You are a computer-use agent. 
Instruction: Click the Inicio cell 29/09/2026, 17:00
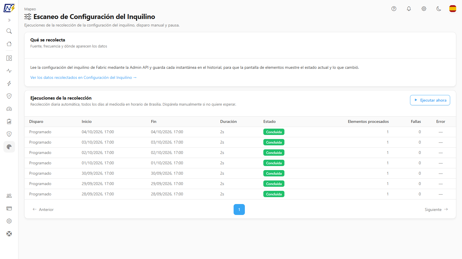(x=98, y=184)
